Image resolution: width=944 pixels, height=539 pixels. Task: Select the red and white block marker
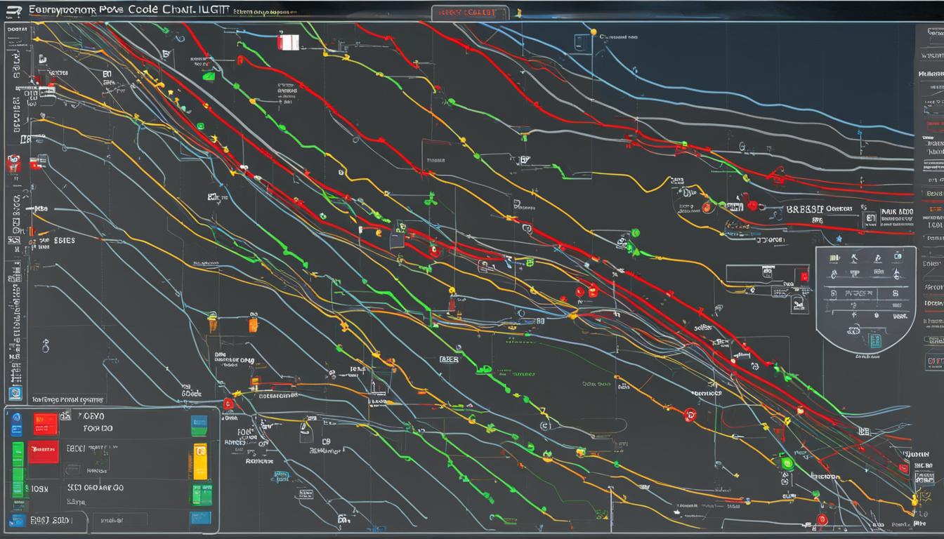tap(288, 42)
